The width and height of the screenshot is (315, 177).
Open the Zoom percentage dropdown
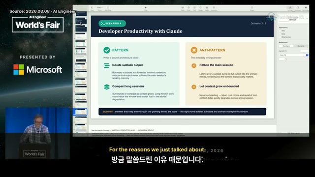(x=99, y=8)
